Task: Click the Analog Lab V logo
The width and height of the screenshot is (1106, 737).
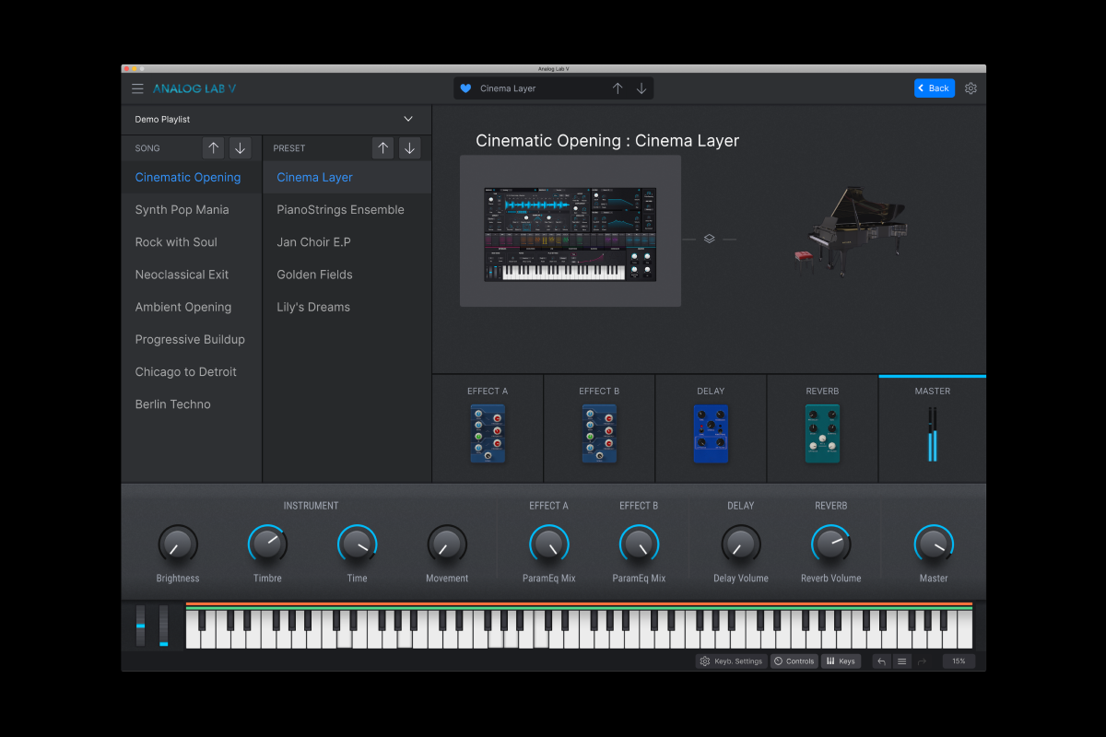Action: [194, 88]
